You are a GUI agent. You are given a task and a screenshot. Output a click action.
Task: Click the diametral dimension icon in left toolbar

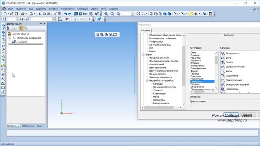[3, 75]
